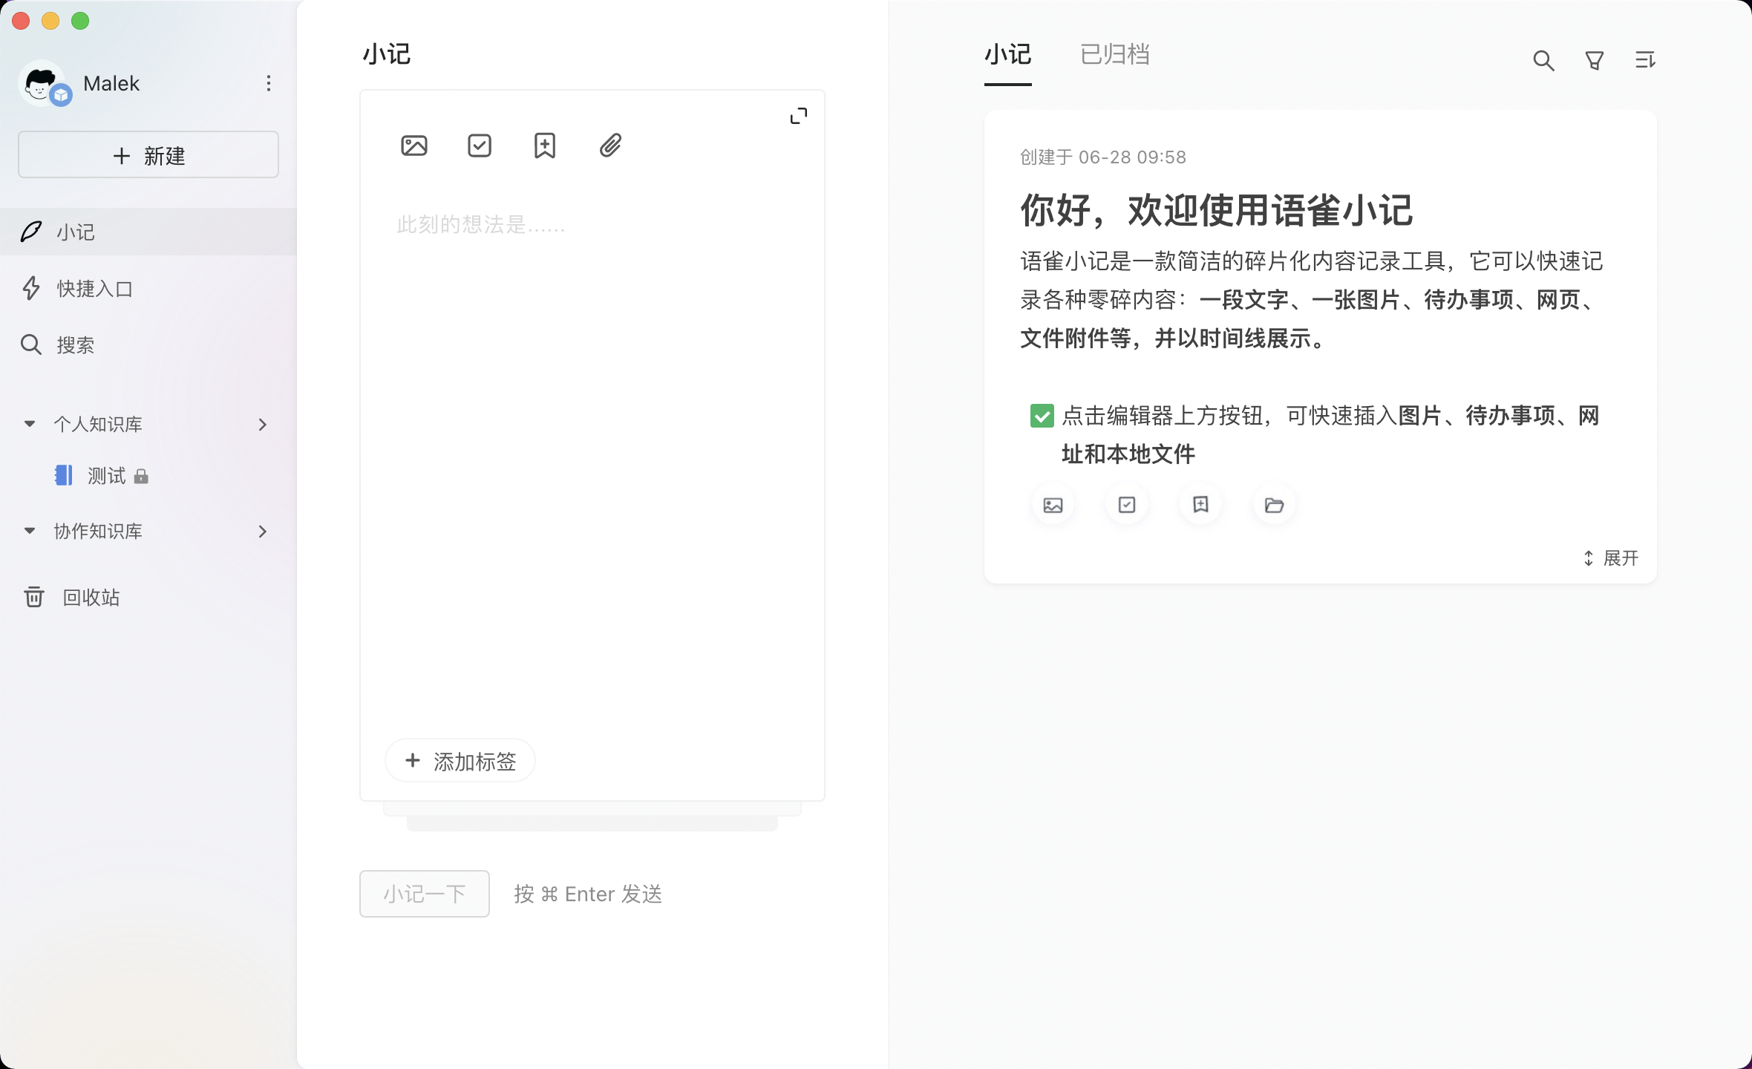The height and width of the screenshot is (1069, 1752).
Task: Click the username Malek
Action: point(111,83)
